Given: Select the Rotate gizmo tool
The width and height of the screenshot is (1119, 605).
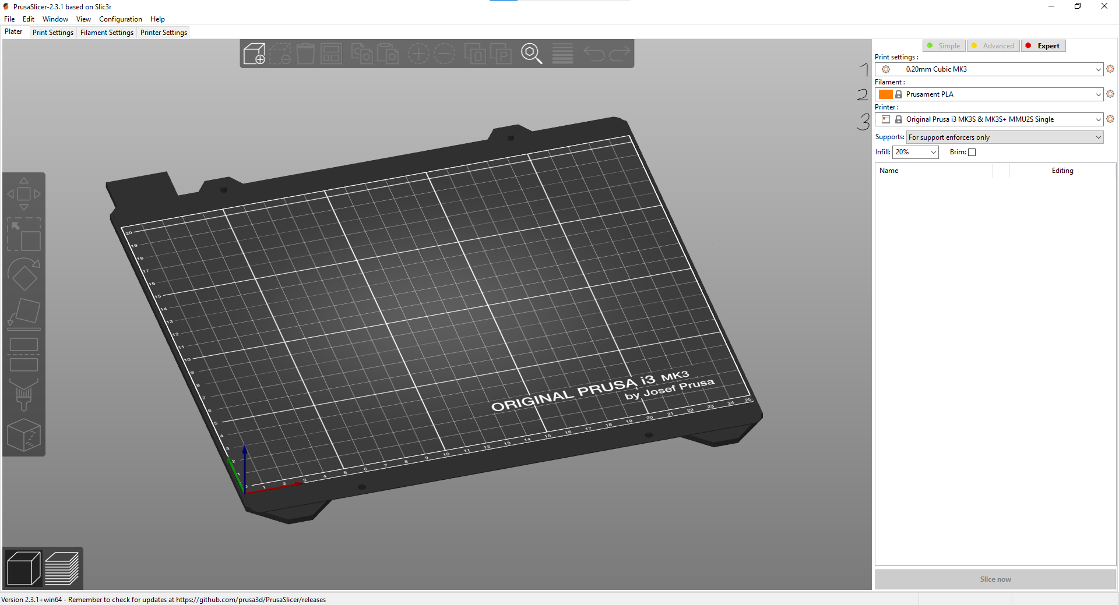Looking at the screenshot, I should click(x=24, y=274).
